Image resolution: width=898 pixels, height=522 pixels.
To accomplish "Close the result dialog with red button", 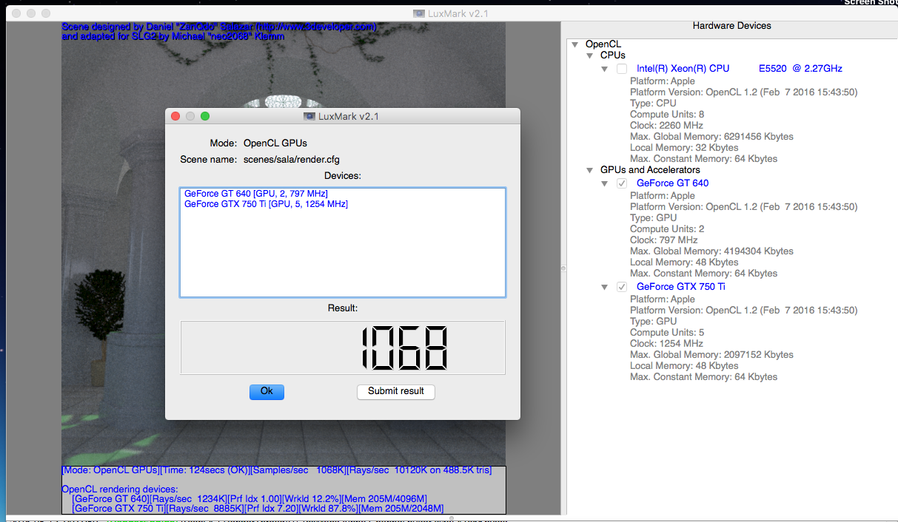I will pos(175,116).
